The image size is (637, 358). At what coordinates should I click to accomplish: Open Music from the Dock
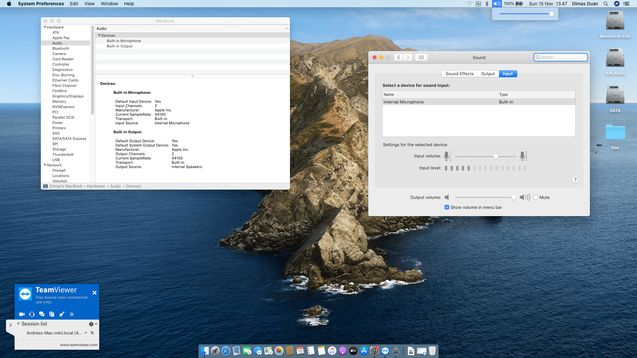tap(332, 351)
